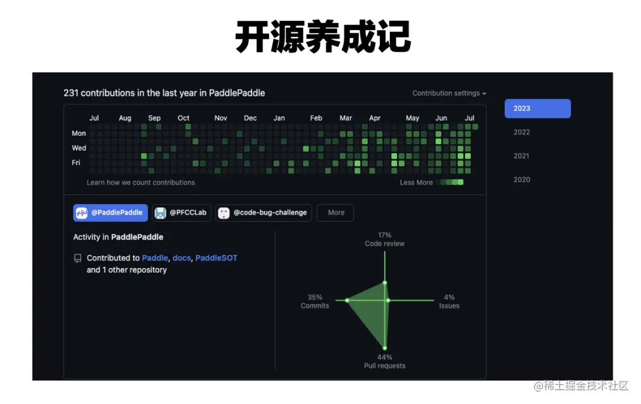Click the Wed row label in graph
This screenshot has width=641, height=404.
(x=79, y=148)
